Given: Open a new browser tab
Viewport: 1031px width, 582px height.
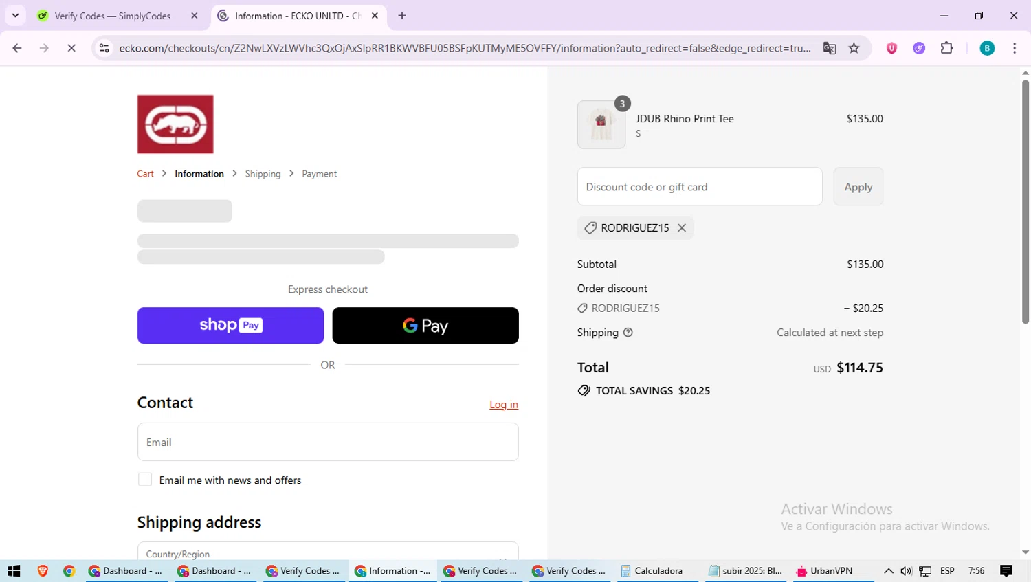Looking at the screenshot, I should click(402, 16).
